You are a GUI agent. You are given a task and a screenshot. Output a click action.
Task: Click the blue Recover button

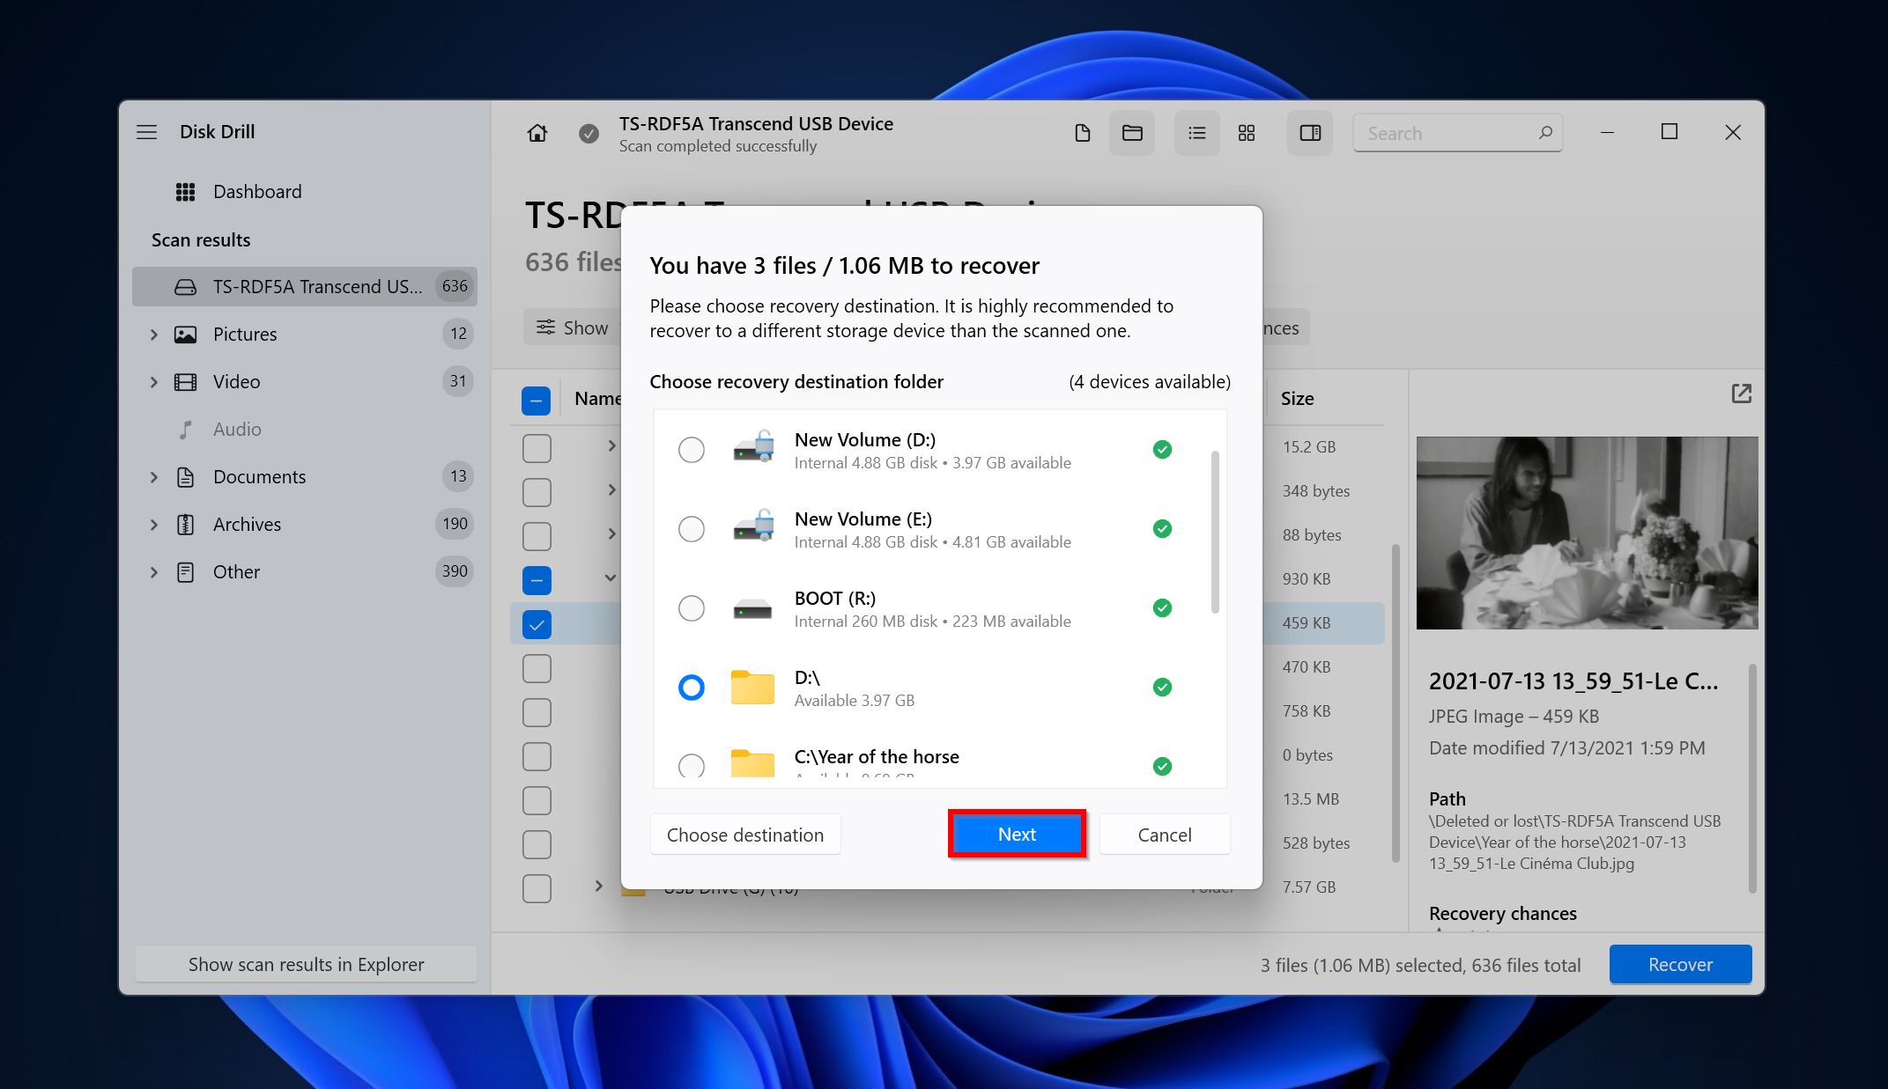click(x=1680, y=965)
